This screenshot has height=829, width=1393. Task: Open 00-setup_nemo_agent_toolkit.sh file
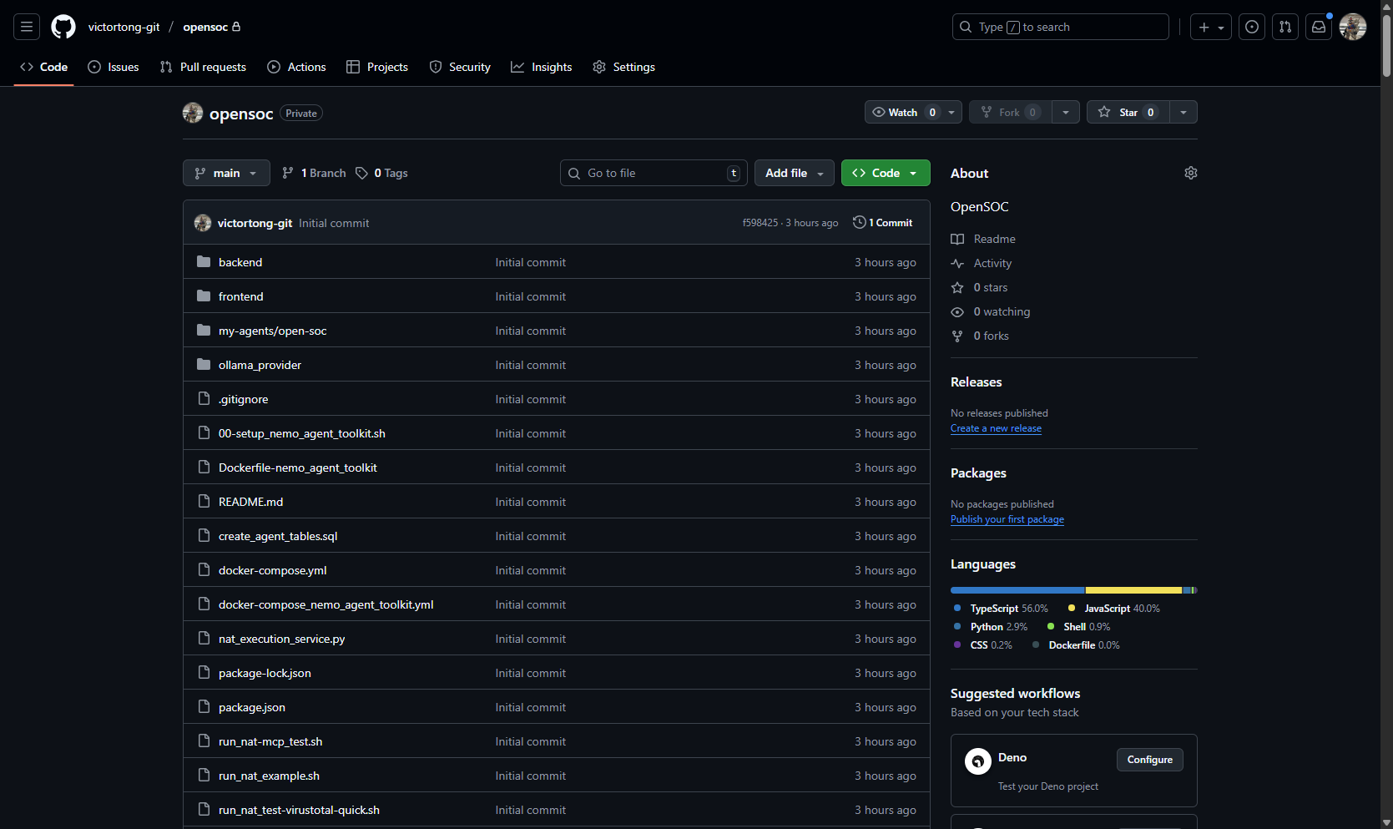click(x=302, y=433)
